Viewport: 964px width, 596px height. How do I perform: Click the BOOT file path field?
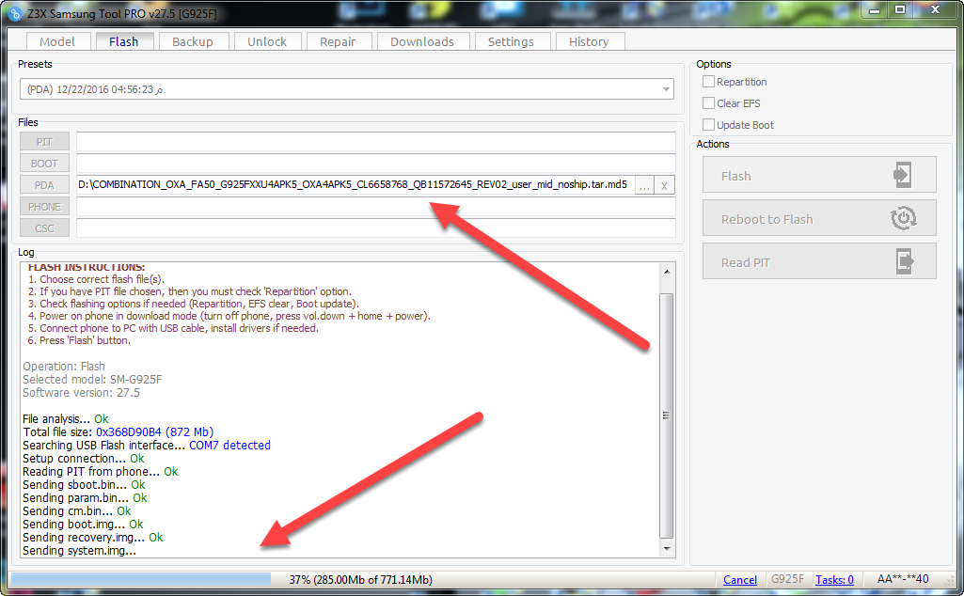click(375, 163)
